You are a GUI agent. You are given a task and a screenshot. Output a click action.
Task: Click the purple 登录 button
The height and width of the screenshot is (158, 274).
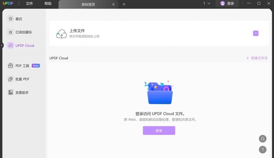point(159,131)
